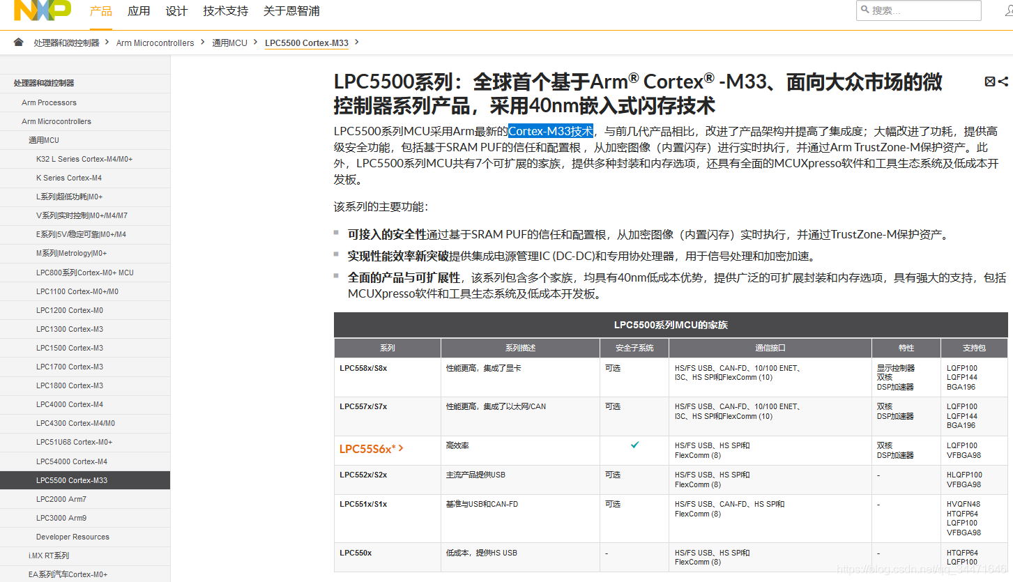Expand the chevron after LPC5500 Cortex-M33 breadcrumb
This screenshot has width=1013, height=582.
[x=356, y=43]
